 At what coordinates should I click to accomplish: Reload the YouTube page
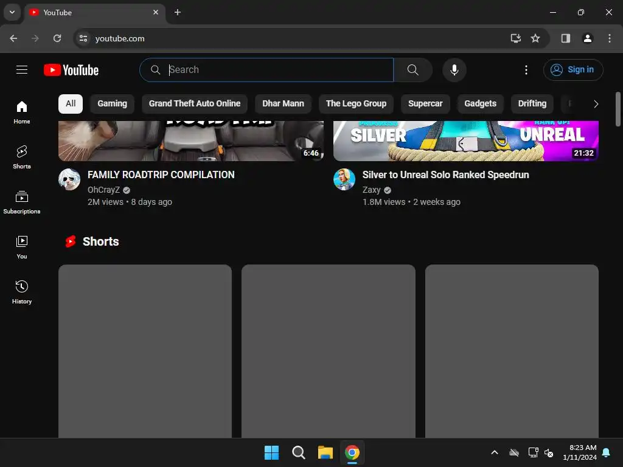pos(57,38)
